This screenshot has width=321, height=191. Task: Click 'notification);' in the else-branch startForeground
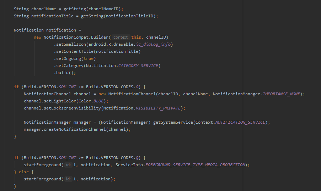pos(98,179)
